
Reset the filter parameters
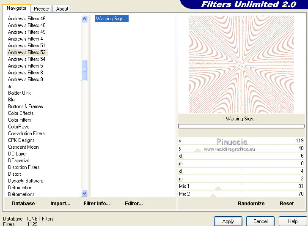pyautogui.click(x=286, y=204)
